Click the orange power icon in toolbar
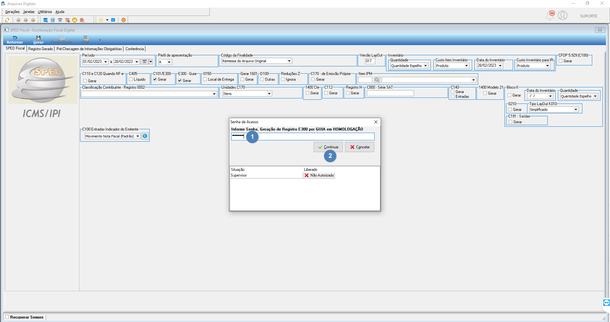 coord(124,20)
